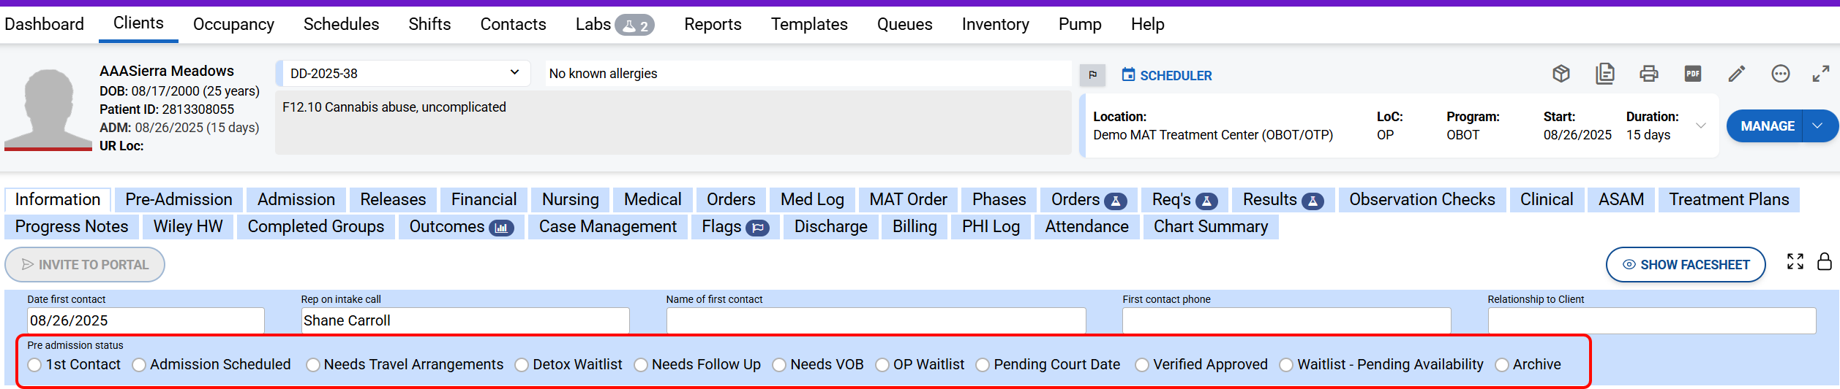The height and width of the screenshot is (389, 1840).
Task: Click the printer icon
Action: 1649,74
